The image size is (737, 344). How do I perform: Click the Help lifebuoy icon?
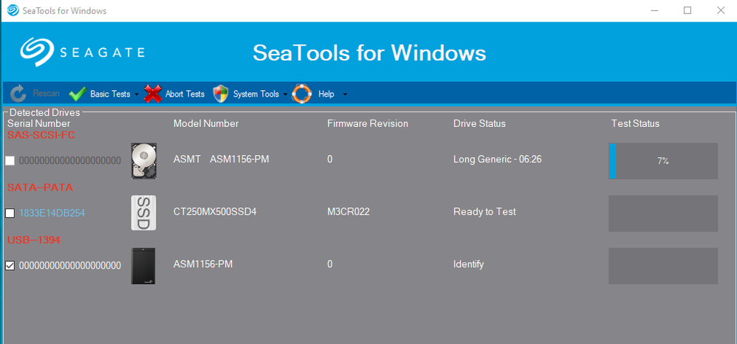tap(302, 94)
